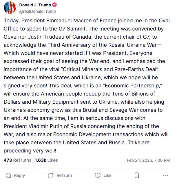Open the @realDonaldTrump handle link

tap(37, 11)
